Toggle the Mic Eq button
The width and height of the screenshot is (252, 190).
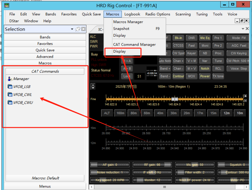[205, 38]
